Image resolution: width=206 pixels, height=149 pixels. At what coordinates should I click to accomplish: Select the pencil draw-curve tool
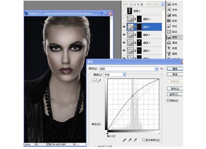coord(99,81)
